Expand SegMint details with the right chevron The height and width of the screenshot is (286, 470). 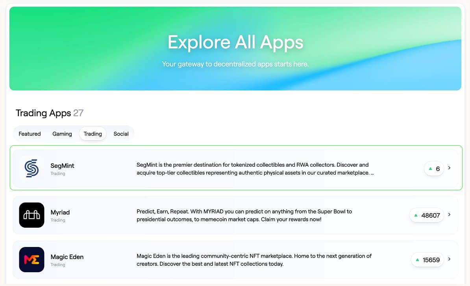(x=450, y=168)
